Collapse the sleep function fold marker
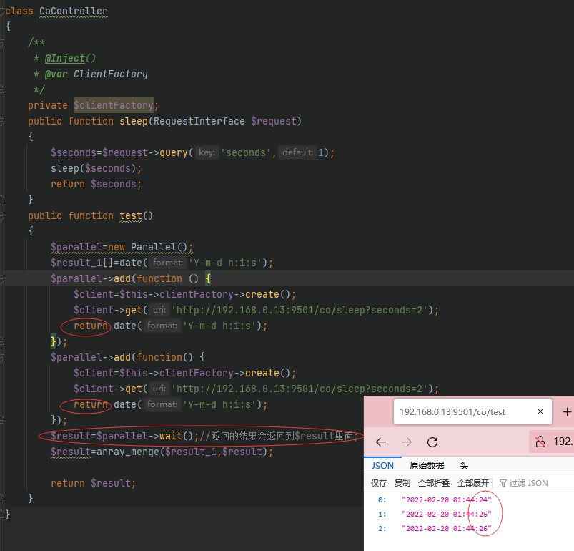 pos(2,121)
